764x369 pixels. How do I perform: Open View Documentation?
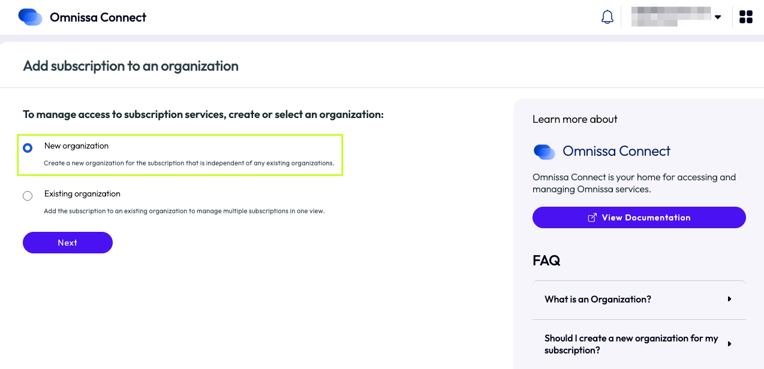[x=639, y=217]
